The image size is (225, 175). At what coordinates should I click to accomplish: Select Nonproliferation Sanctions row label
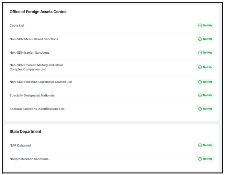pyautogui.click(x=29, y=159)
